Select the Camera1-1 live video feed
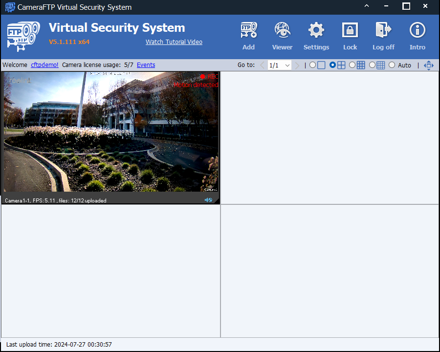The image size is (440, 352). 111,132
